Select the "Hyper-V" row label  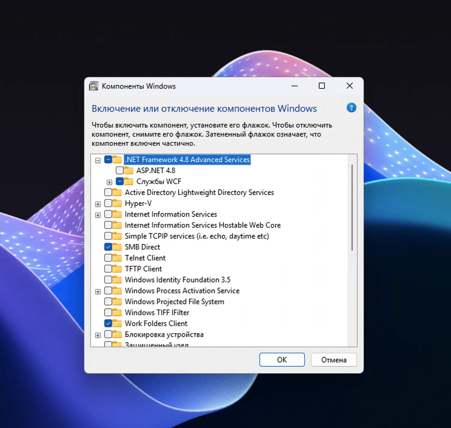[138, 203]
